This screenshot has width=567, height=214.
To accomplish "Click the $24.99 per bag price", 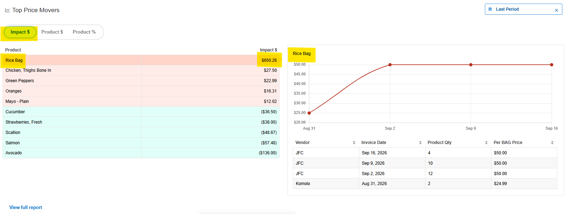I will (500, 184).
